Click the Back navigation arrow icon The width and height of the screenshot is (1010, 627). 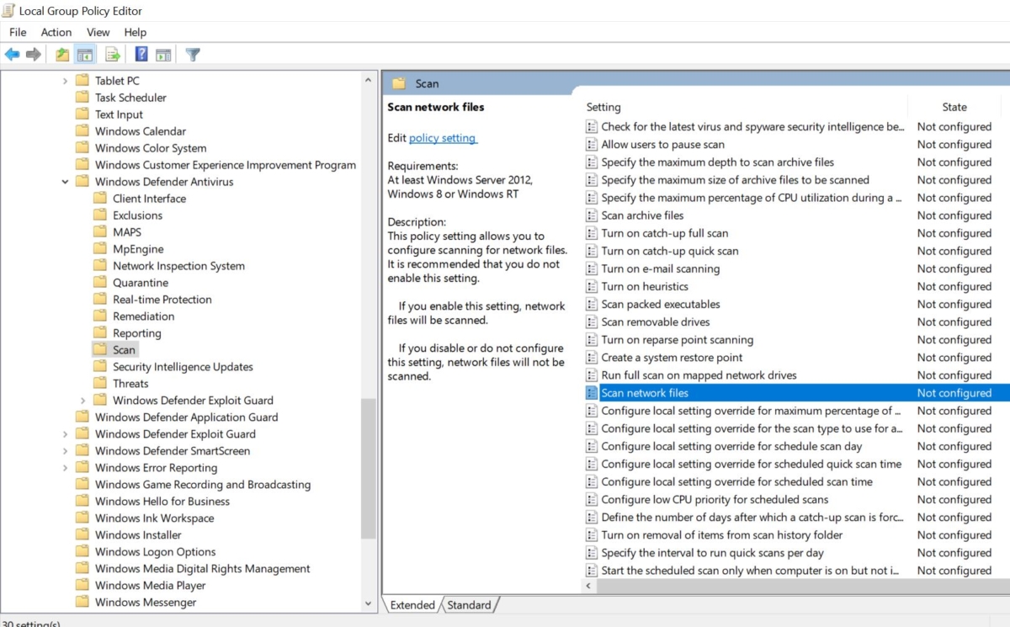tap(13, 54)
